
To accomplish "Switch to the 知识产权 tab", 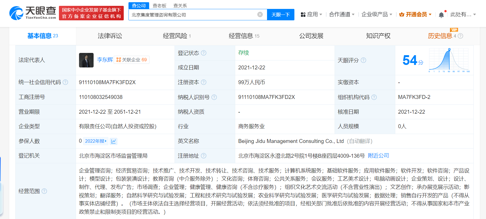I will (x=378, y=36).
